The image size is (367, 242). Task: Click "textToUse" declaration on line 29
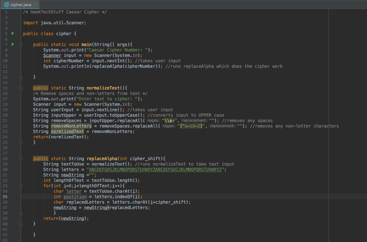tap(72, 164)
